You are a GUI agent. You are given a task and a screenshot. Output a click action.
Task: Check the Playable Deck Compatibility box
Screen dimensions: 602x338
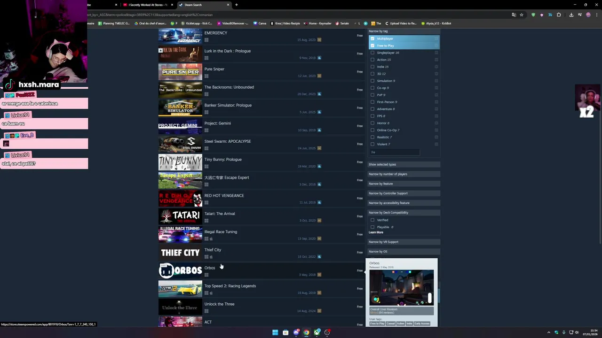coord(372,227)
